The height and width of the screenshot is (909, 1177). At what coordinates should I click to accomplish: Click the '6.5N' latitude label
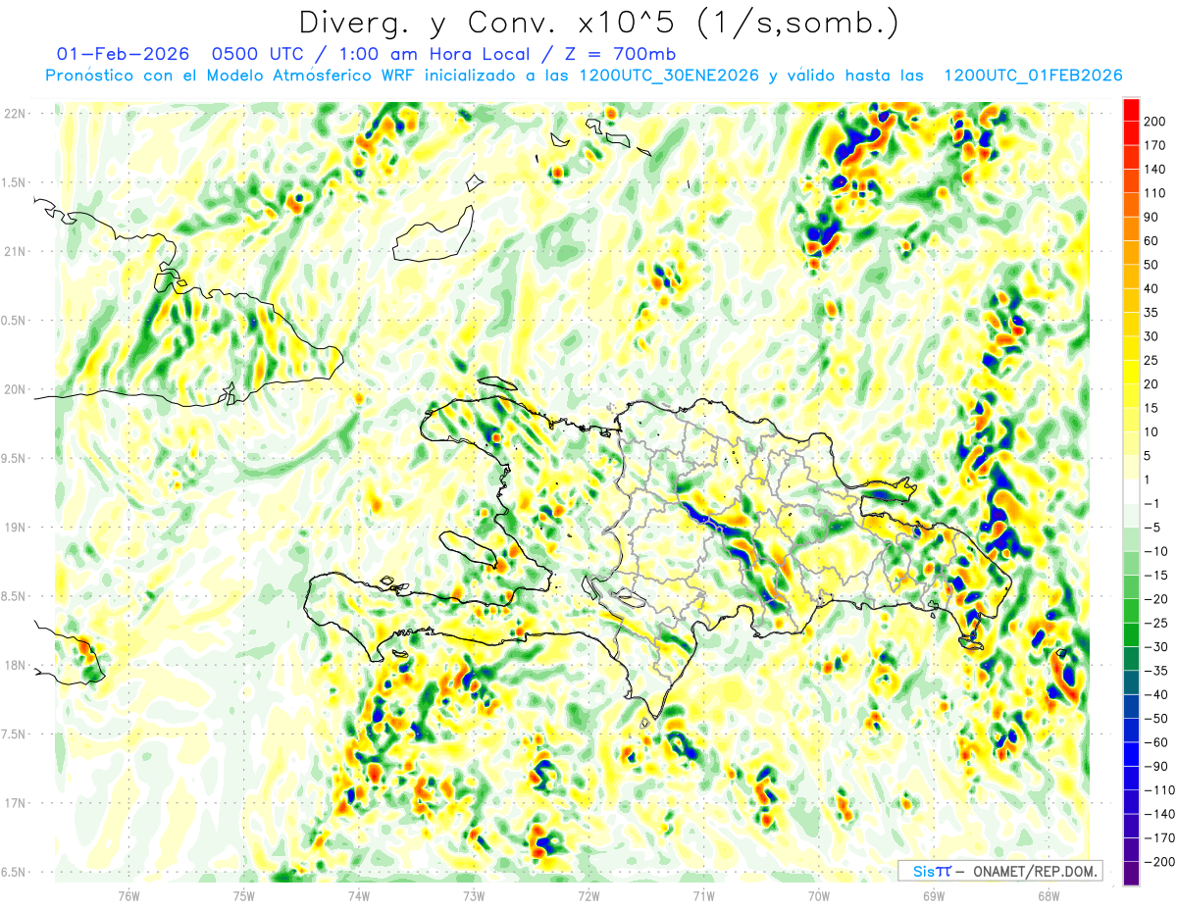14,873
